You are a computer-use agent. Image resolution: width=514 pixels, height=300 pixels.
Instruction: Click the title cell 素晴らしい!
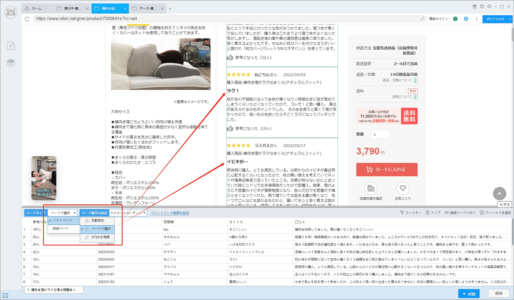tap(261, 281)
